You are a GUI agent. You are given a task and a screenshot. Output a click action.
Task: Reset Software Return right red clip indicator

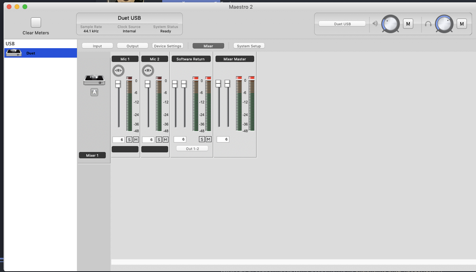tap(208, 78)
